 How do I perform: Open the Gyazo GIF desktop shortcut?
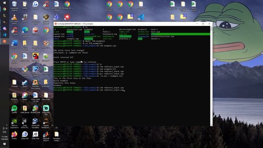pos(25,135)
